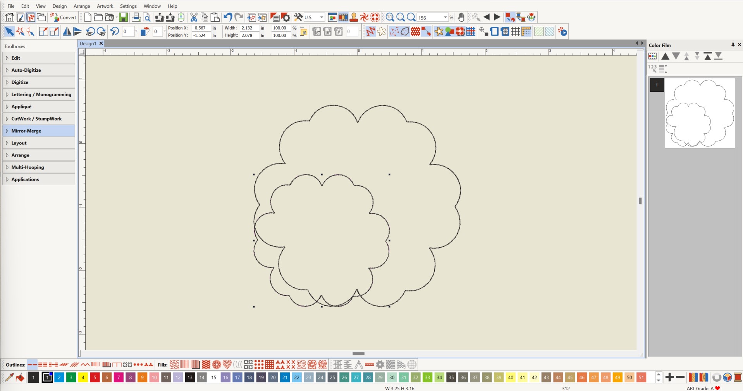Image resolution: width=743 pixels, height=391 pixels.
Task: Open Print Preview icon
Action: [x=146, y=17]
